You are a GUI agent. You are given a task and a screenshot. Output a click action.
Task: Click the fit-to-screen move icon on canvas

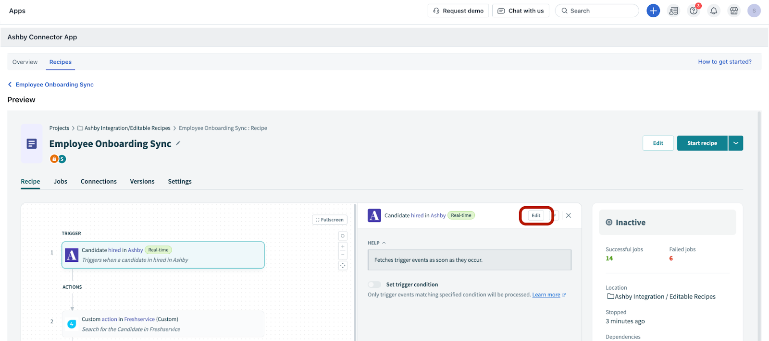pos(343,265)
